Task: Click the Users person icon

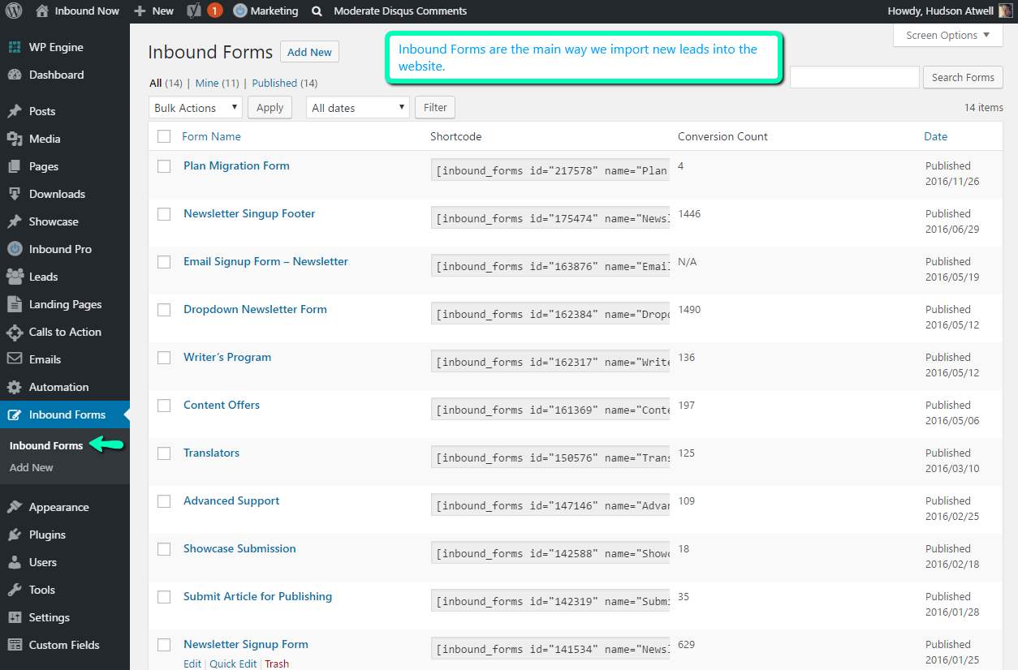Action: point(15,562)
